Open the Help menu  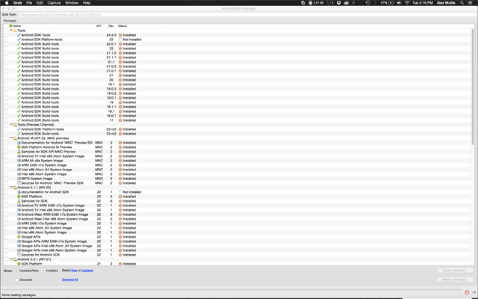tap(87, 3)
